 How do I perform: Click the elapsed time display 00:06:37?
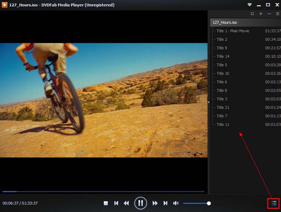(10, 203)
